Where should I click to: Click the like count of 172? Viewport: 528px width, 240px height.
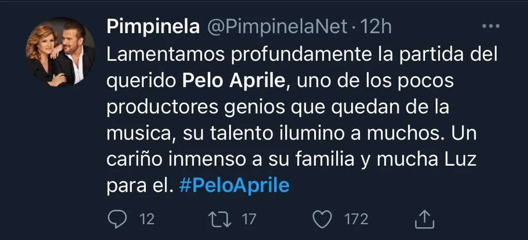pos(356,219)
